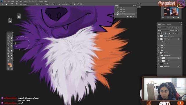Lock transparent pixels in Layers panel
This screenshot has width=186, height=105.
click(161, 33)
